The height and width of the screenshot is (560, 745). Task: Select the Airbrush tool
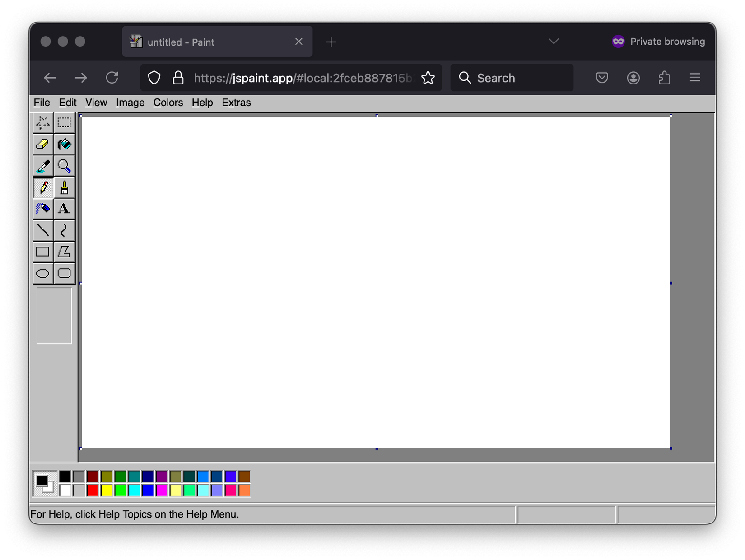[43, 209]
